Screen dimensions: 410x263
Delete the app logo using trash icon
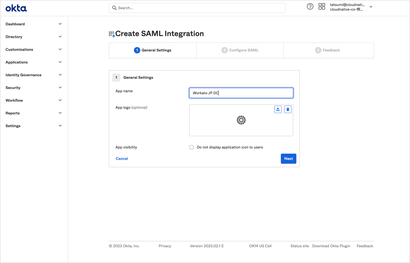288,109
